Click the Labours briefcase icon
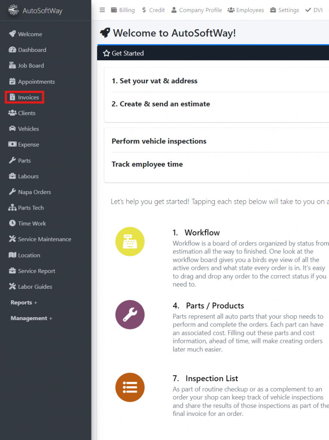 point(12,176)
